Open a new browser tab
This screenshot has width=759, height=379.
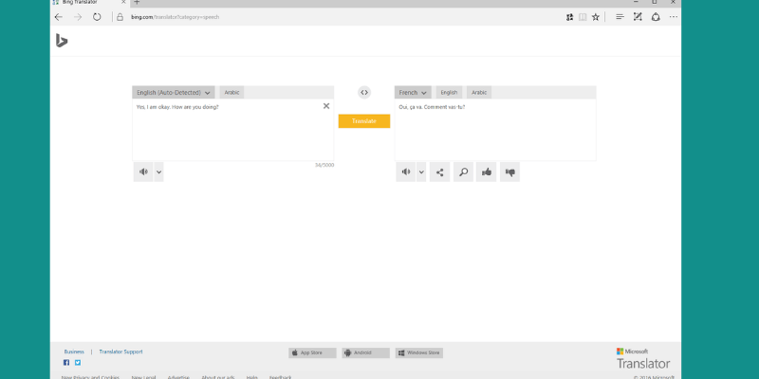coord(137,3)
